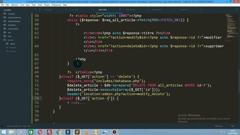Image resolution: width=240 pixels, height=135 pixels.
Task: Go to next tab with right arrow
Action: [40, 9]
